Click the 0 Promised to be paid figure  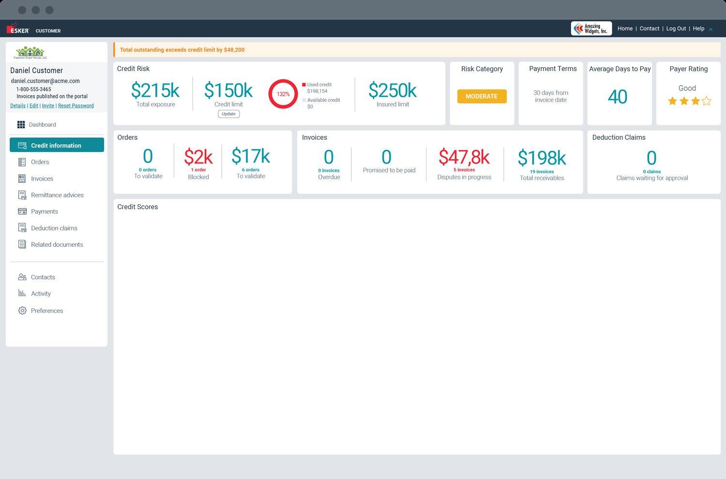coord(386,157)
